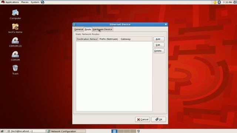
Task: Sort by Destination Network column header
Action: [x=87, y=39]
